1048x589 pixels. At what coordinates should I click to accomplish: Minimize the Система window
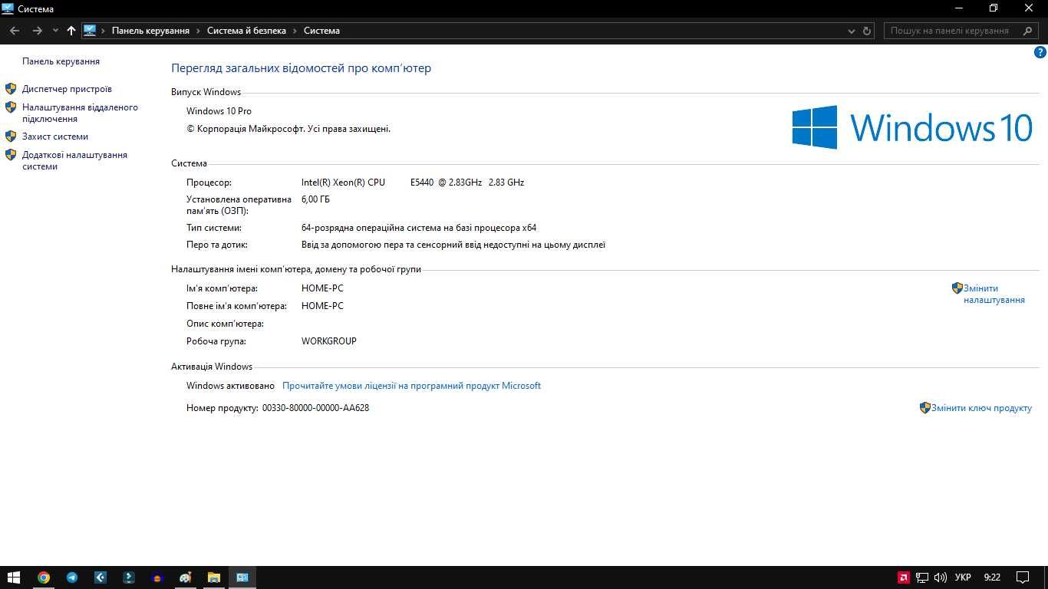coord(958,8)
